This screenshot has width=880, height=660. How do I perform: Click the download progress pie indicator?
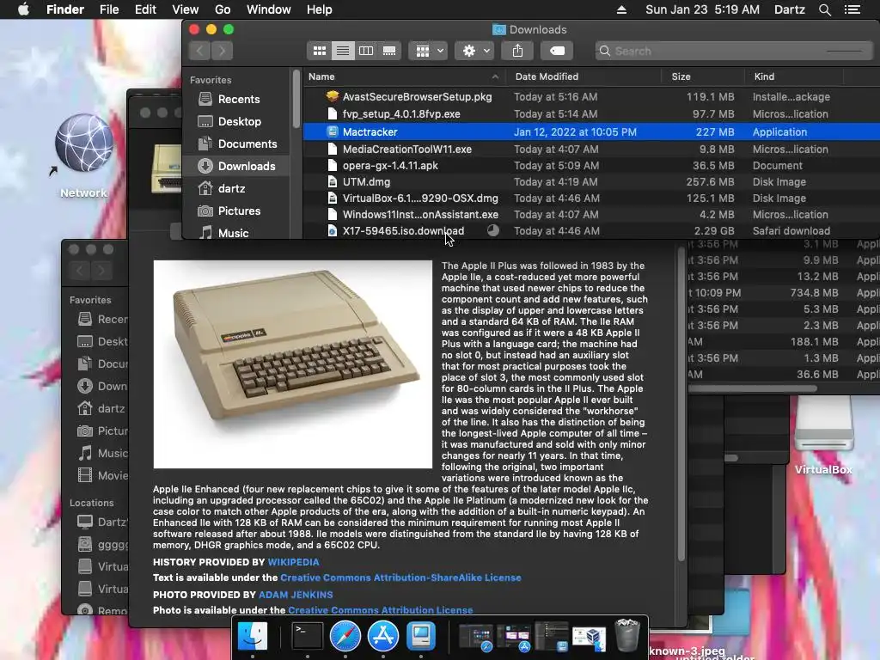492,230
